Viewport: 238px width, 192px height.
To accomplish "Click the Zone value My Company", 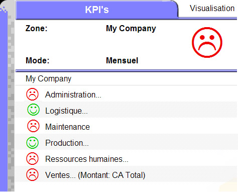I will (x=131, y=29).
